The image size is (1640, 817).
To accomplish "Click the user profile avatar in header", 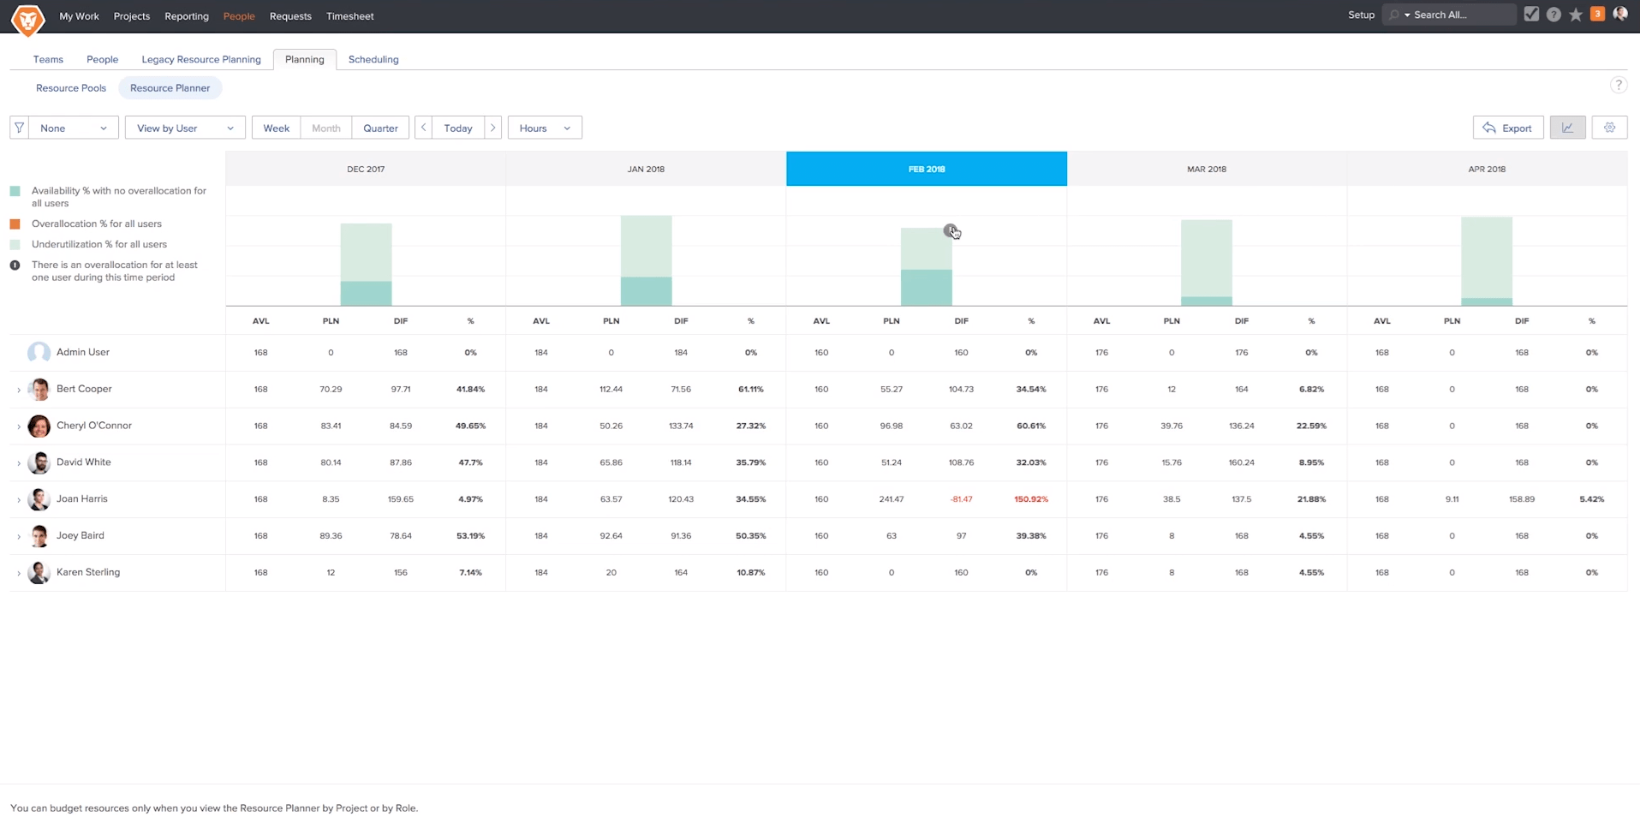I will tap(1620, 15).
